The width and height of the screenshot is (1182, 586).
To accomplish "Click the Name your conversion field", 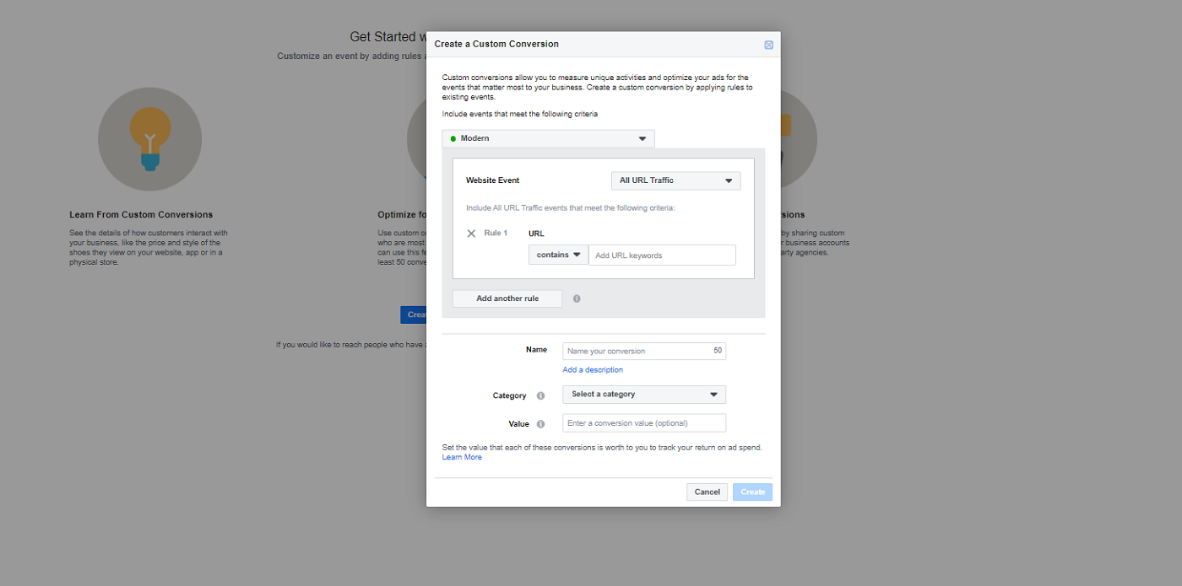I will point(644,351).
